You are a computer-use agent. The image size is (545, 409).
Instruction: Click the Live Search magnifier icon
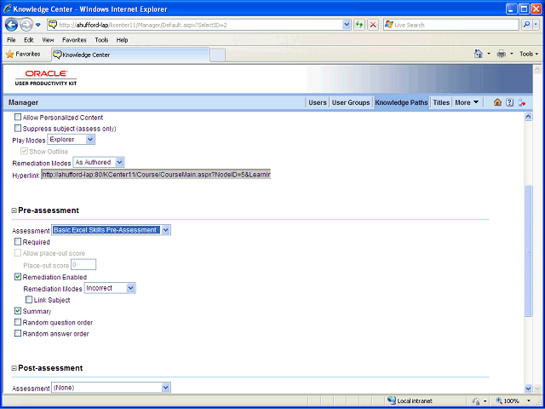tap(526, 25)
